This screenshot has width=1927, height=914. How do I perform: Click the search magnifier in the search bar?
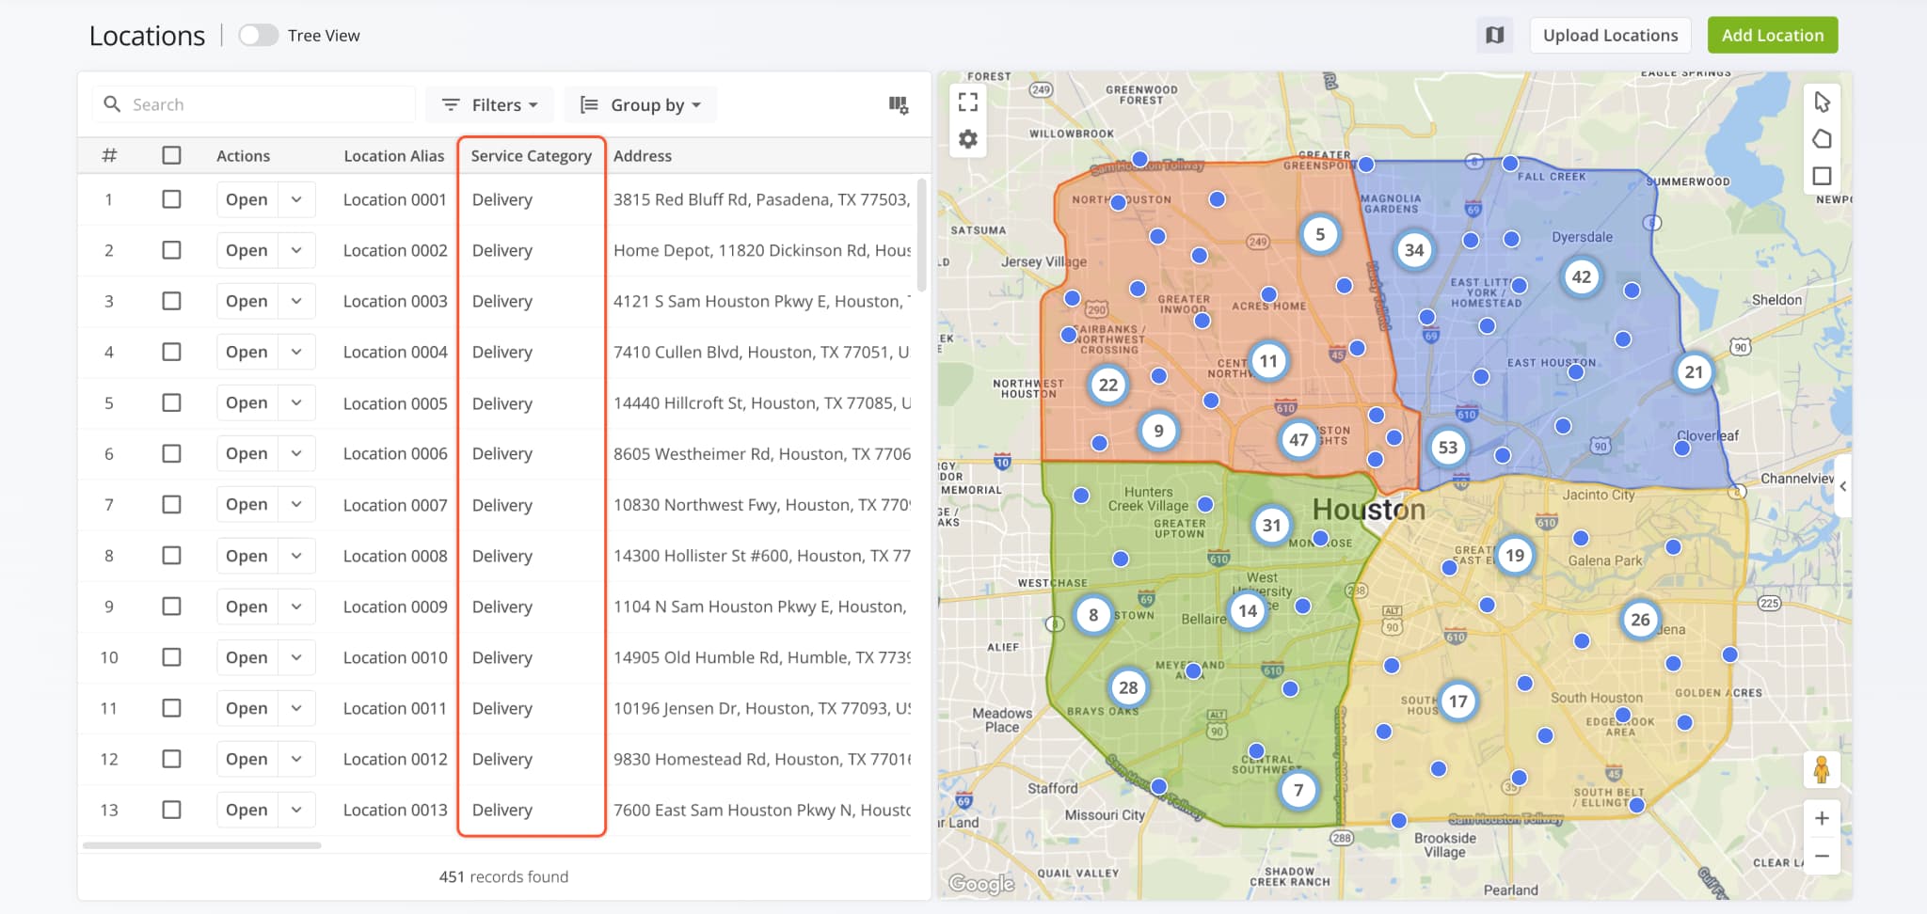tap(112, 103)
